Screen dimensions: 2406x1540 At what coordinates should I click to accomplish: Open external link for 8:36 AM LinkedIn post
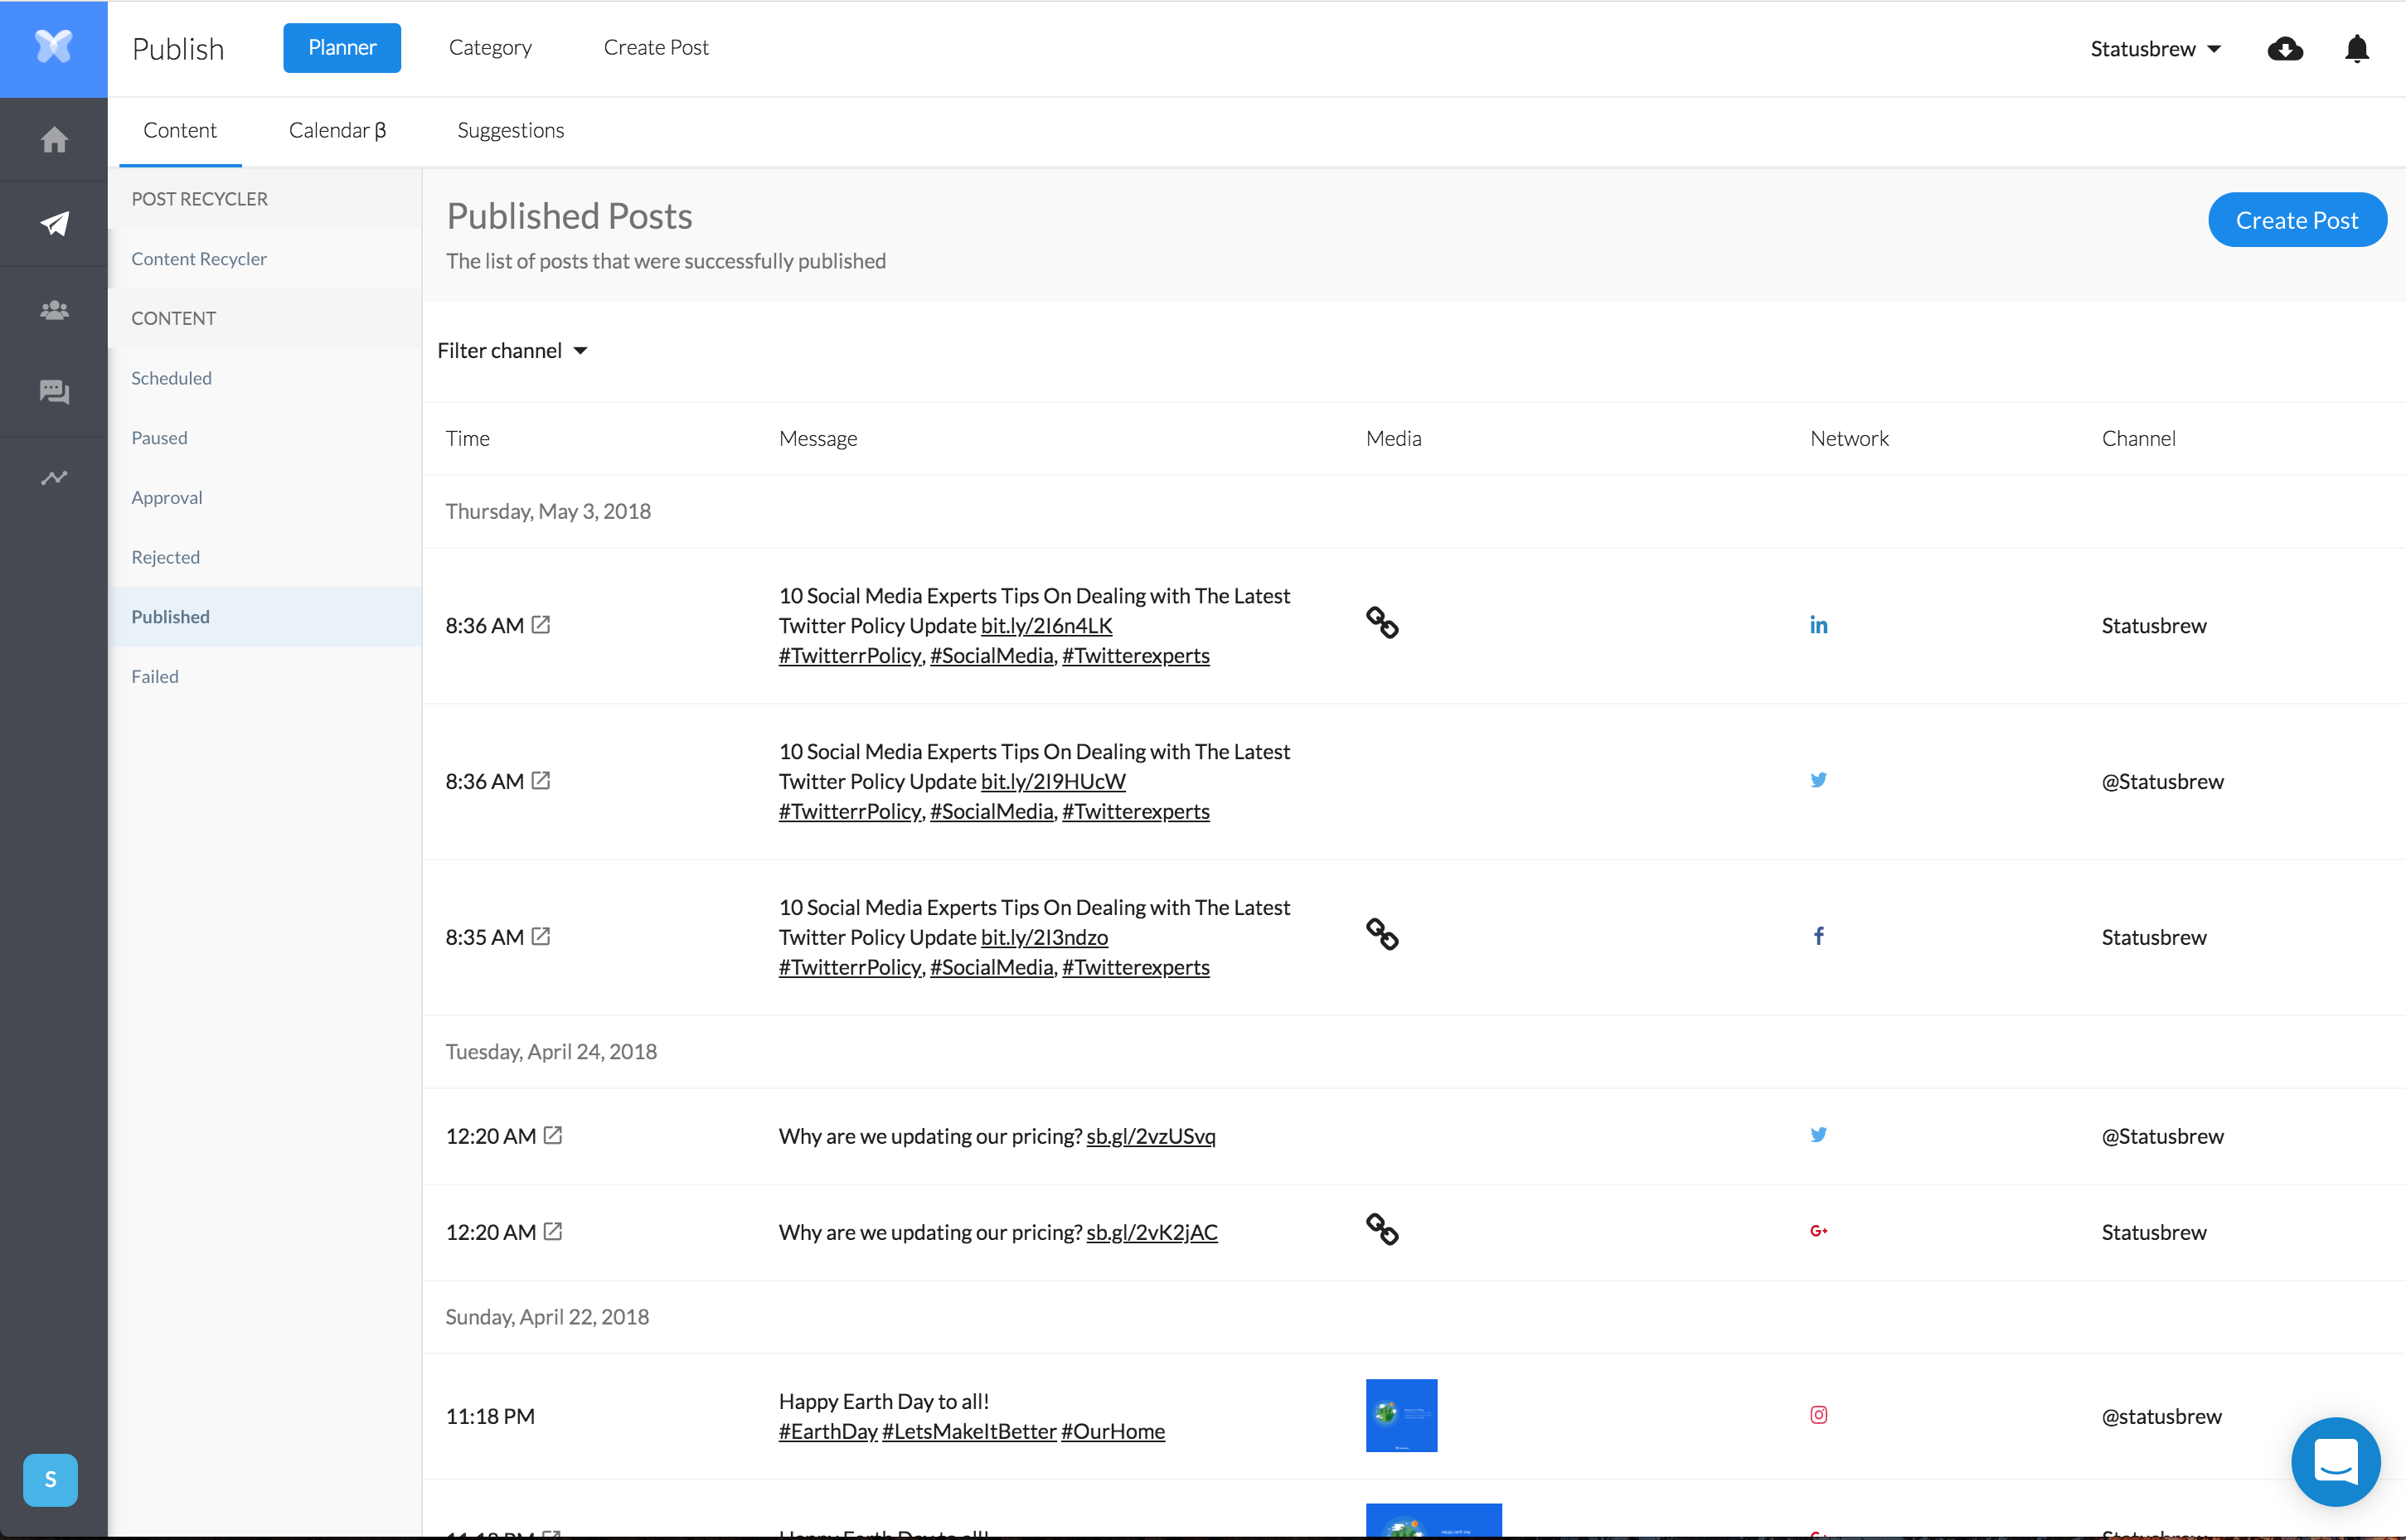[x=541, y=625]
